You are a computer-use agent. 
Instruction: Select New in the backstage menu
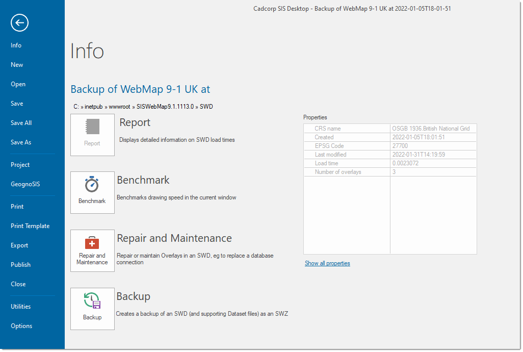click(17, 65)
